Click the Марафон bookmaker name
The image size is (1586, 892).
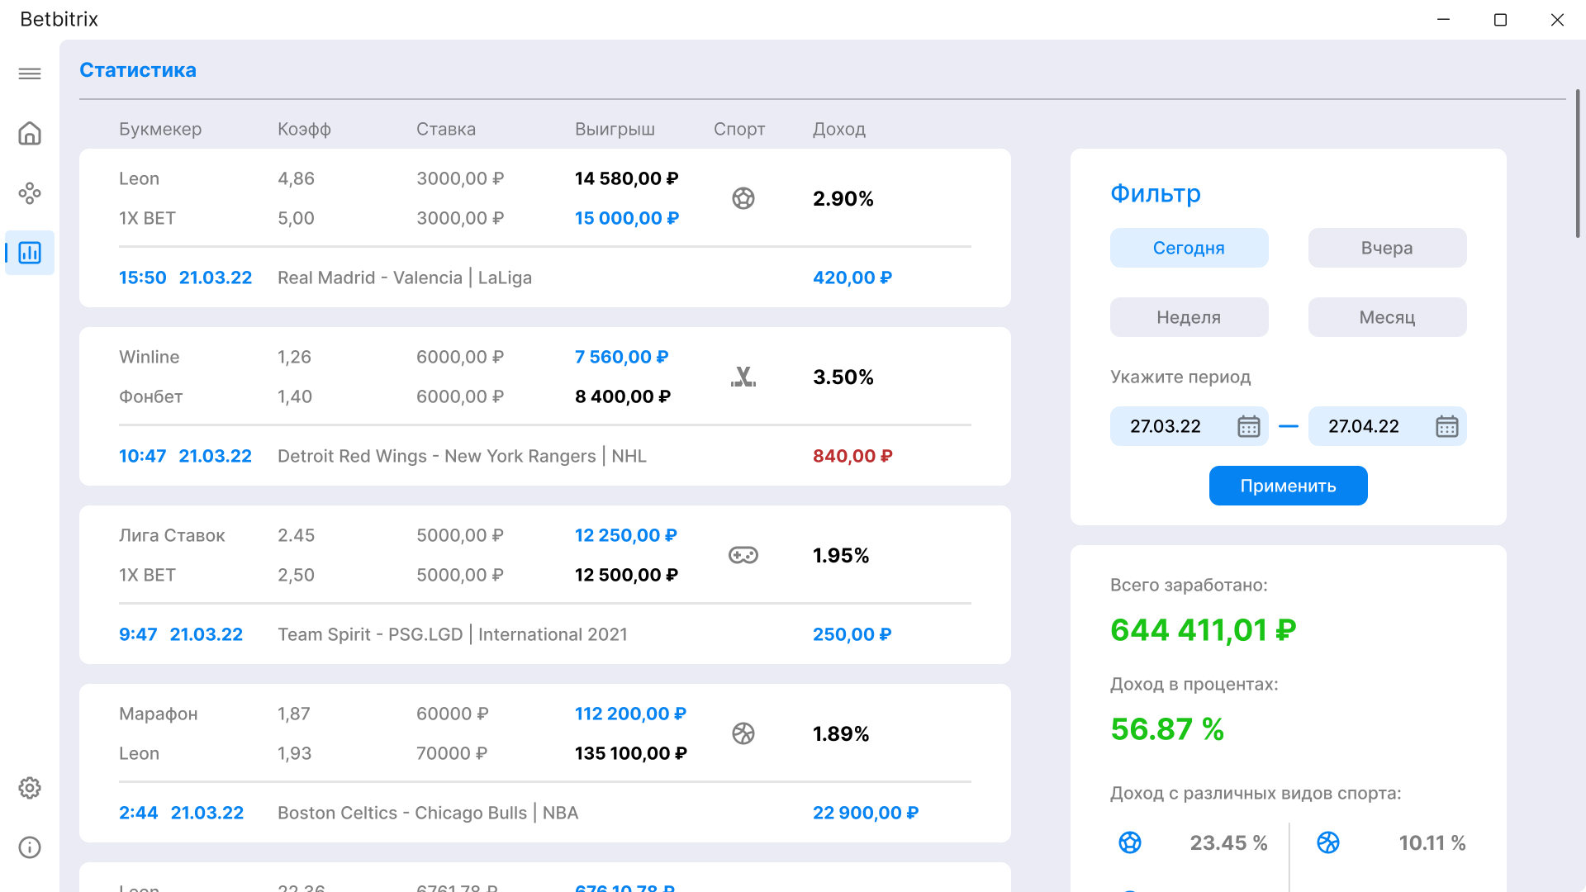(159, 714)
